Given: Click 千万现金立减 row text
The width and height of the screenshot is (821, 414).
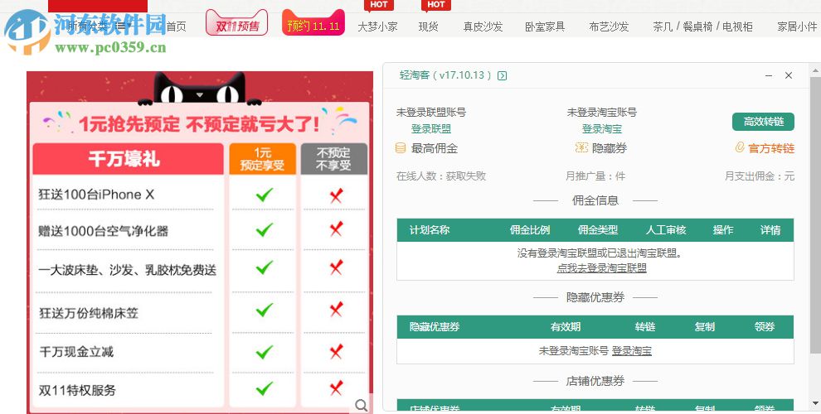Looking at the screenshot, I should click(x=76, y=352).
